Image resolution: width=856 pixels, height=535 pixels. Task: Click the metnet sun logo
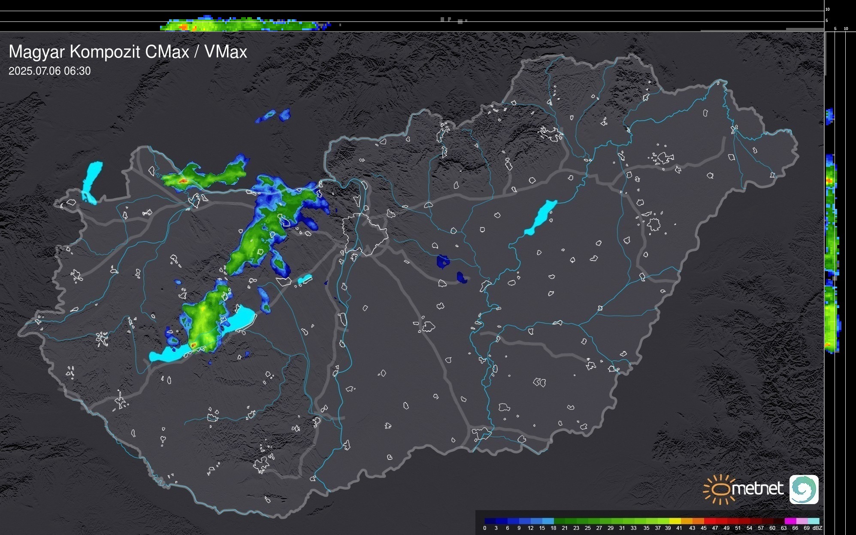pos(719,490)
